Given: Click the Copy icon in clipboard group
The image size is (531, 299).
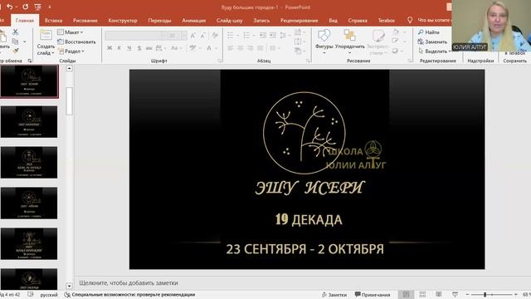Looking at the screenshot, I should click(x=15, y=42).
